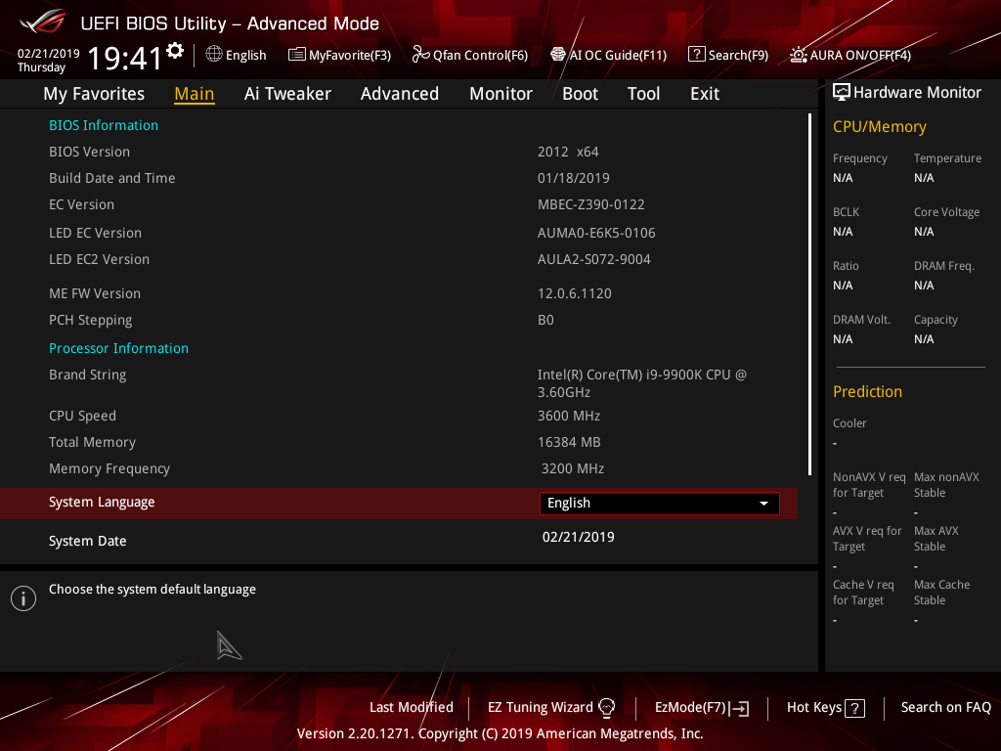Click the Search question mark icon
The image size is (1001, 751).
[696, 55]
